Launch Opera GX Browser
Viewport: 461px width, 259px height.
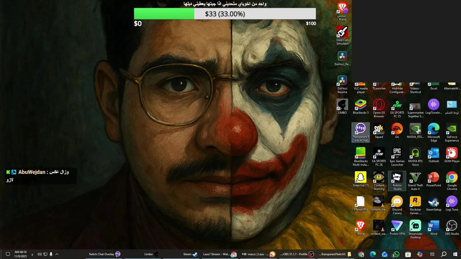(379, 109)
